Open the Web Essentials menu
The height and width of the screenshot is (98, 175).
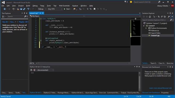(64, 6)
